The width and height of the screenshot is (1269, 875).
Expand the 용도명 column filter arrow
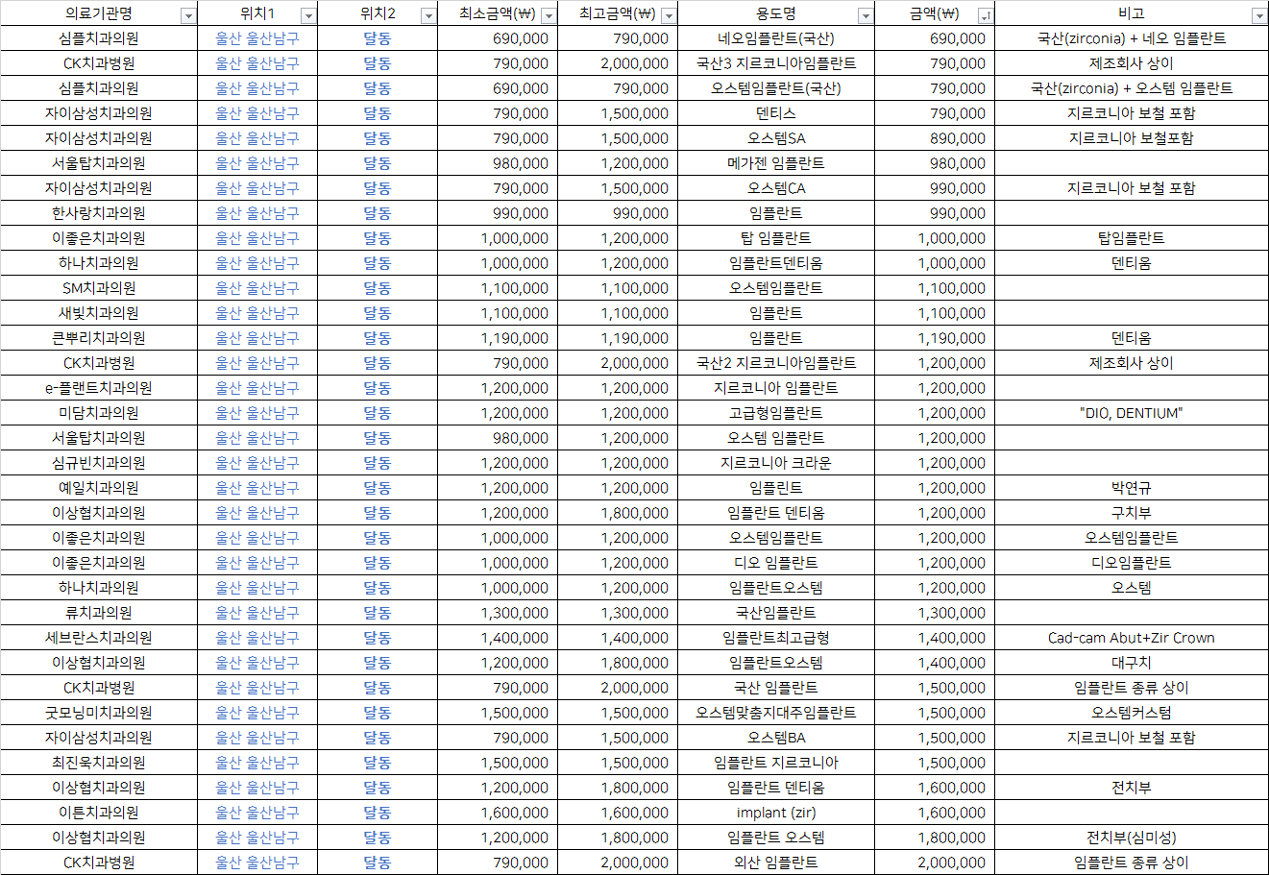pos(866,15)
